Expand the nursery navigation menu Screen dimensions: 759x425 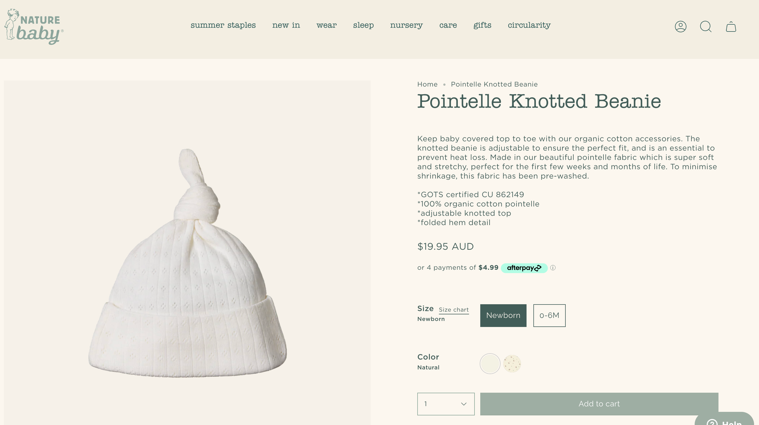tap(406, 25)
